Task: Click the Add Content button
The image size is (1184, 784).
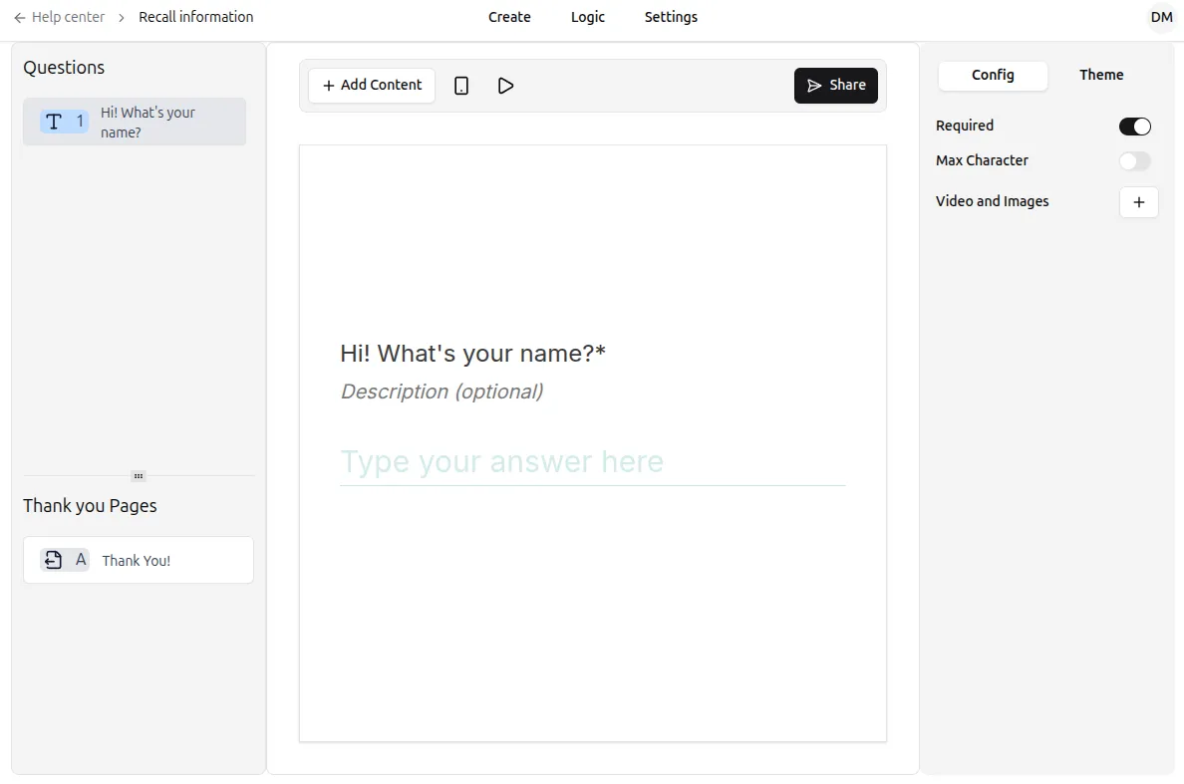Action: [372, 86]
